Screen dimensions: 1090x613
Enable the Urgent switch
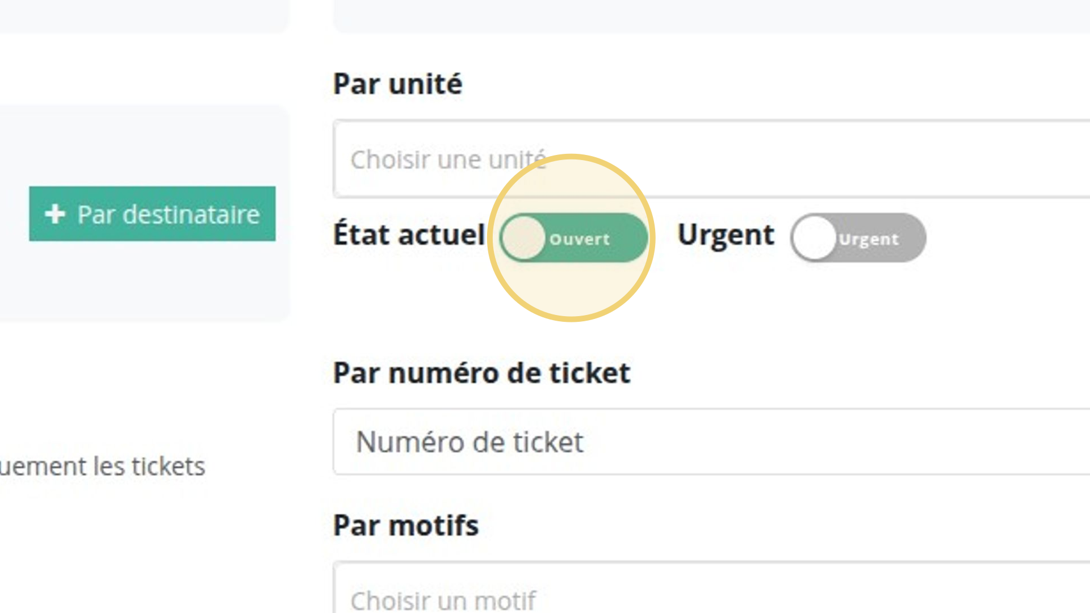[858, 238]
